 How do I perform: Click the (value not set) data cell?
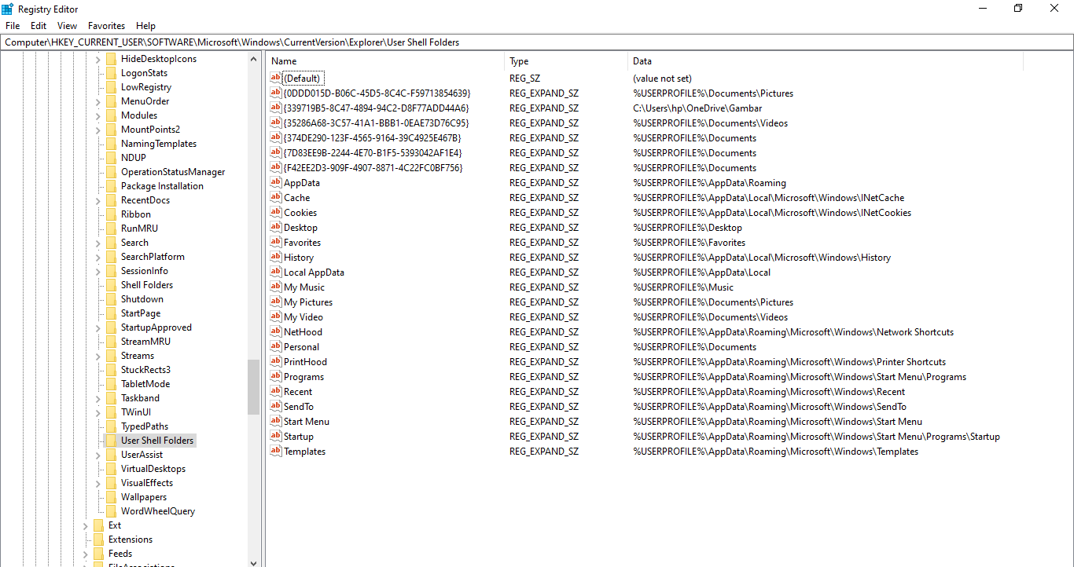662,79
